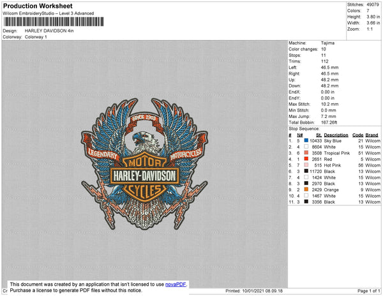Select stitch count '1424' in stop 7

tap(317, 177)
